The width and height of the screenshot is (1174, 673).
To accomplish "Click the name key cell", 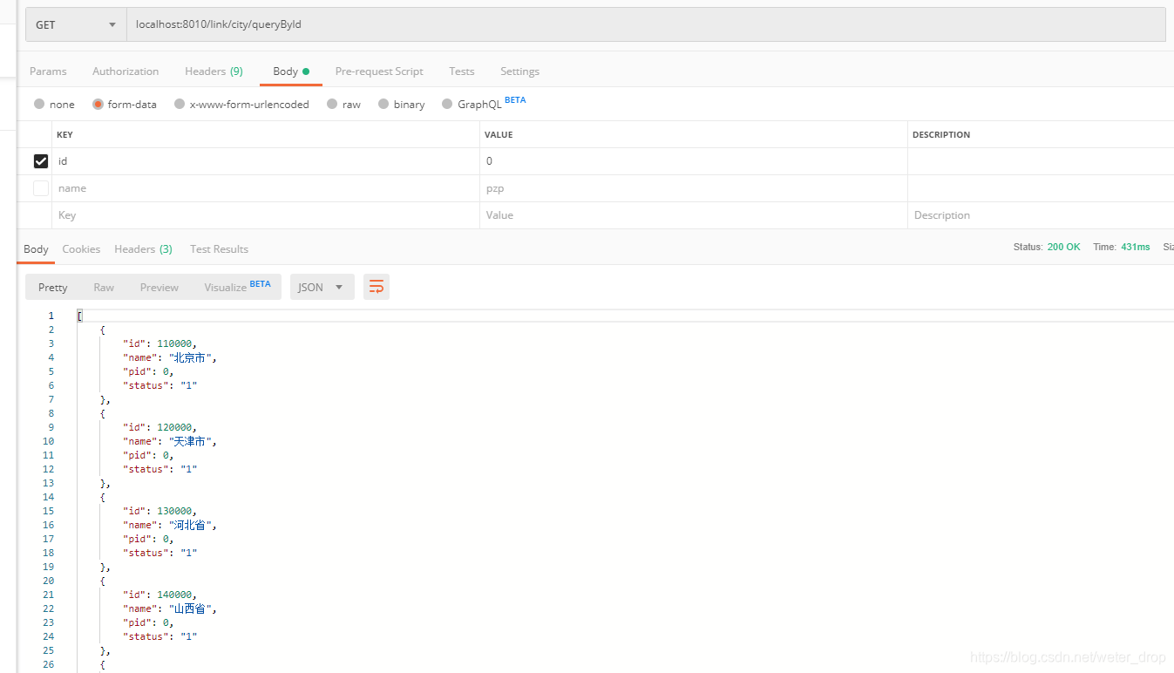I will [266, 188].
